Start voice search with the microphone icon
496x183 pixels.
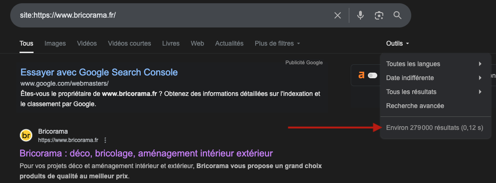[360, 15]
